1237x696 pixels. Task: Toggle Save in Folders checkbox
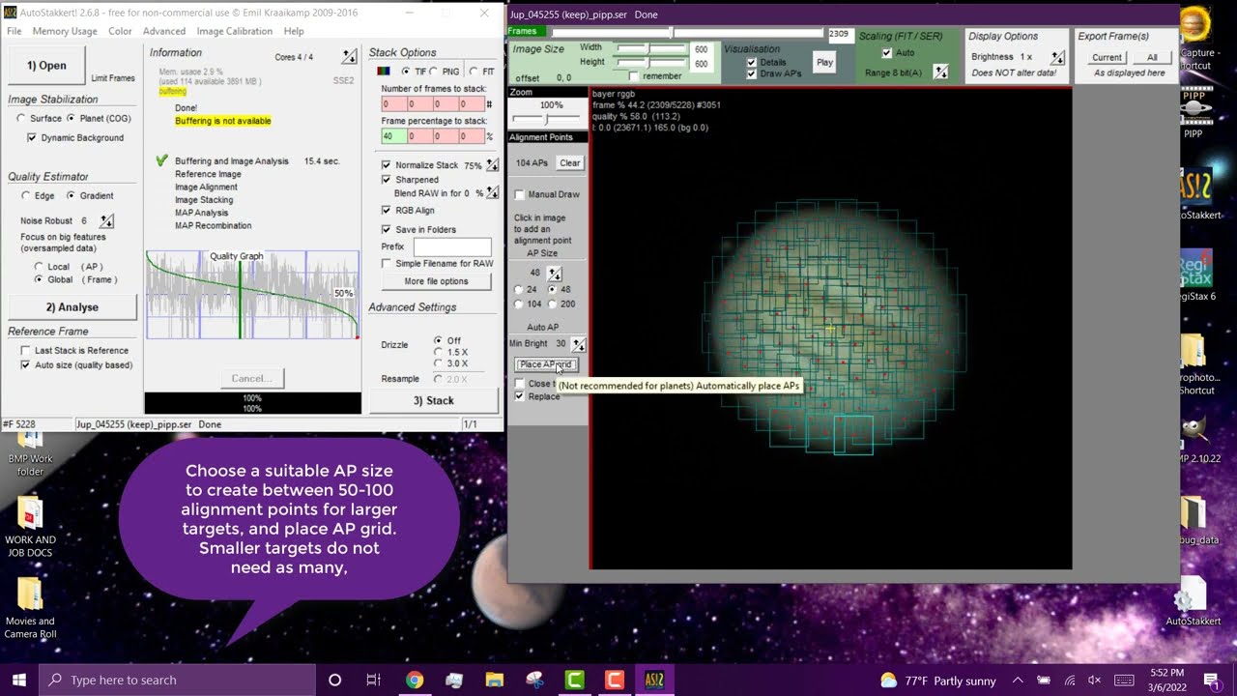[x=387, y=229]
